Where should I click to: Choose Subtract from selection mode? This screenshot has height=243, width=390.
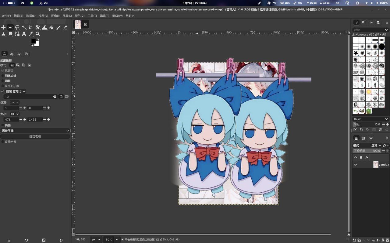coord(23,65)
